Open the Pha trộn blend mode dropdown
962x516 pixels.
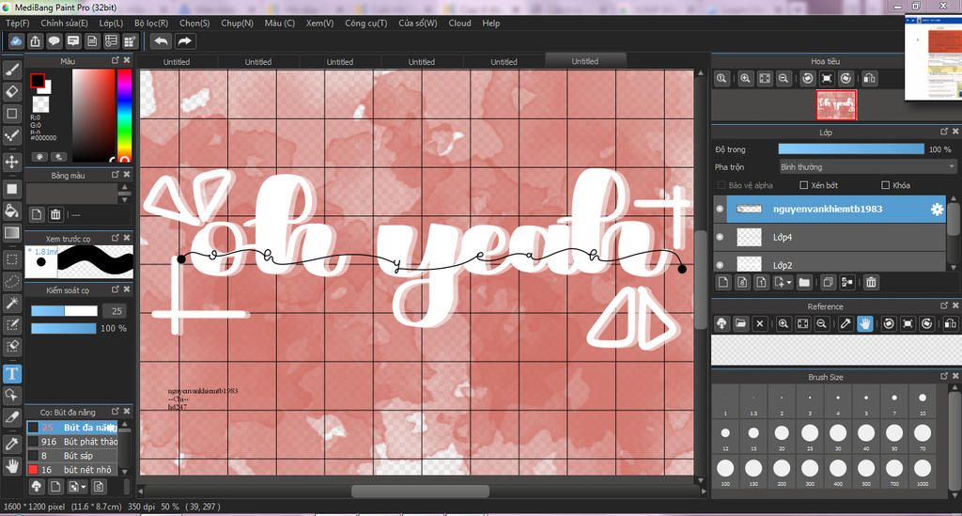tap(867, 167)
